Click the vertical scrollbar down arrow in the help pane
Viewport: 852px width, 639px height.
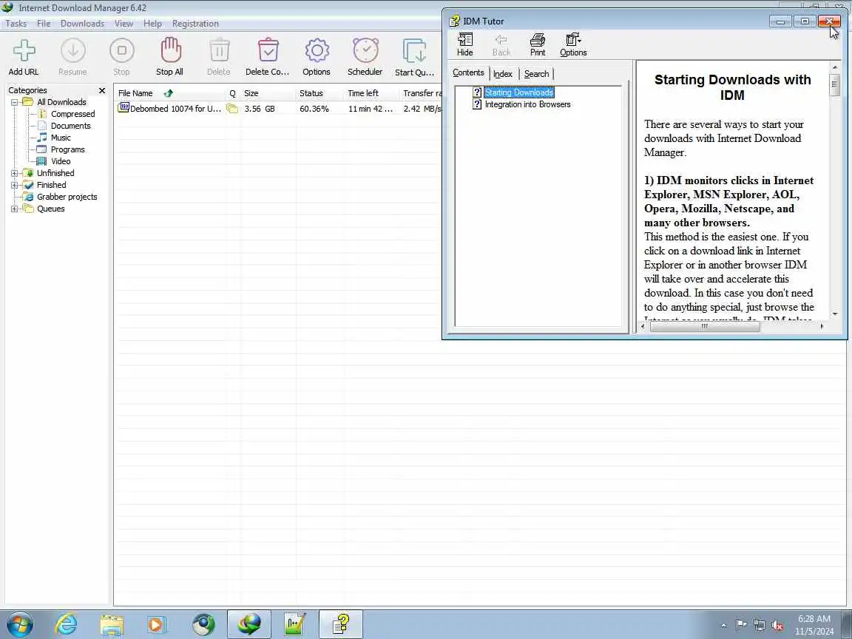point(834,314)
